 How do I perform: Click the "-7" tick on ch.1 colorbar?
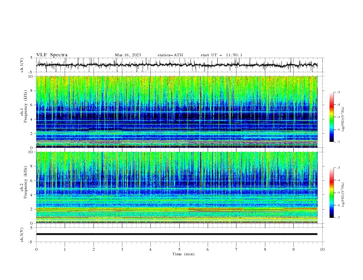[338, 142]
